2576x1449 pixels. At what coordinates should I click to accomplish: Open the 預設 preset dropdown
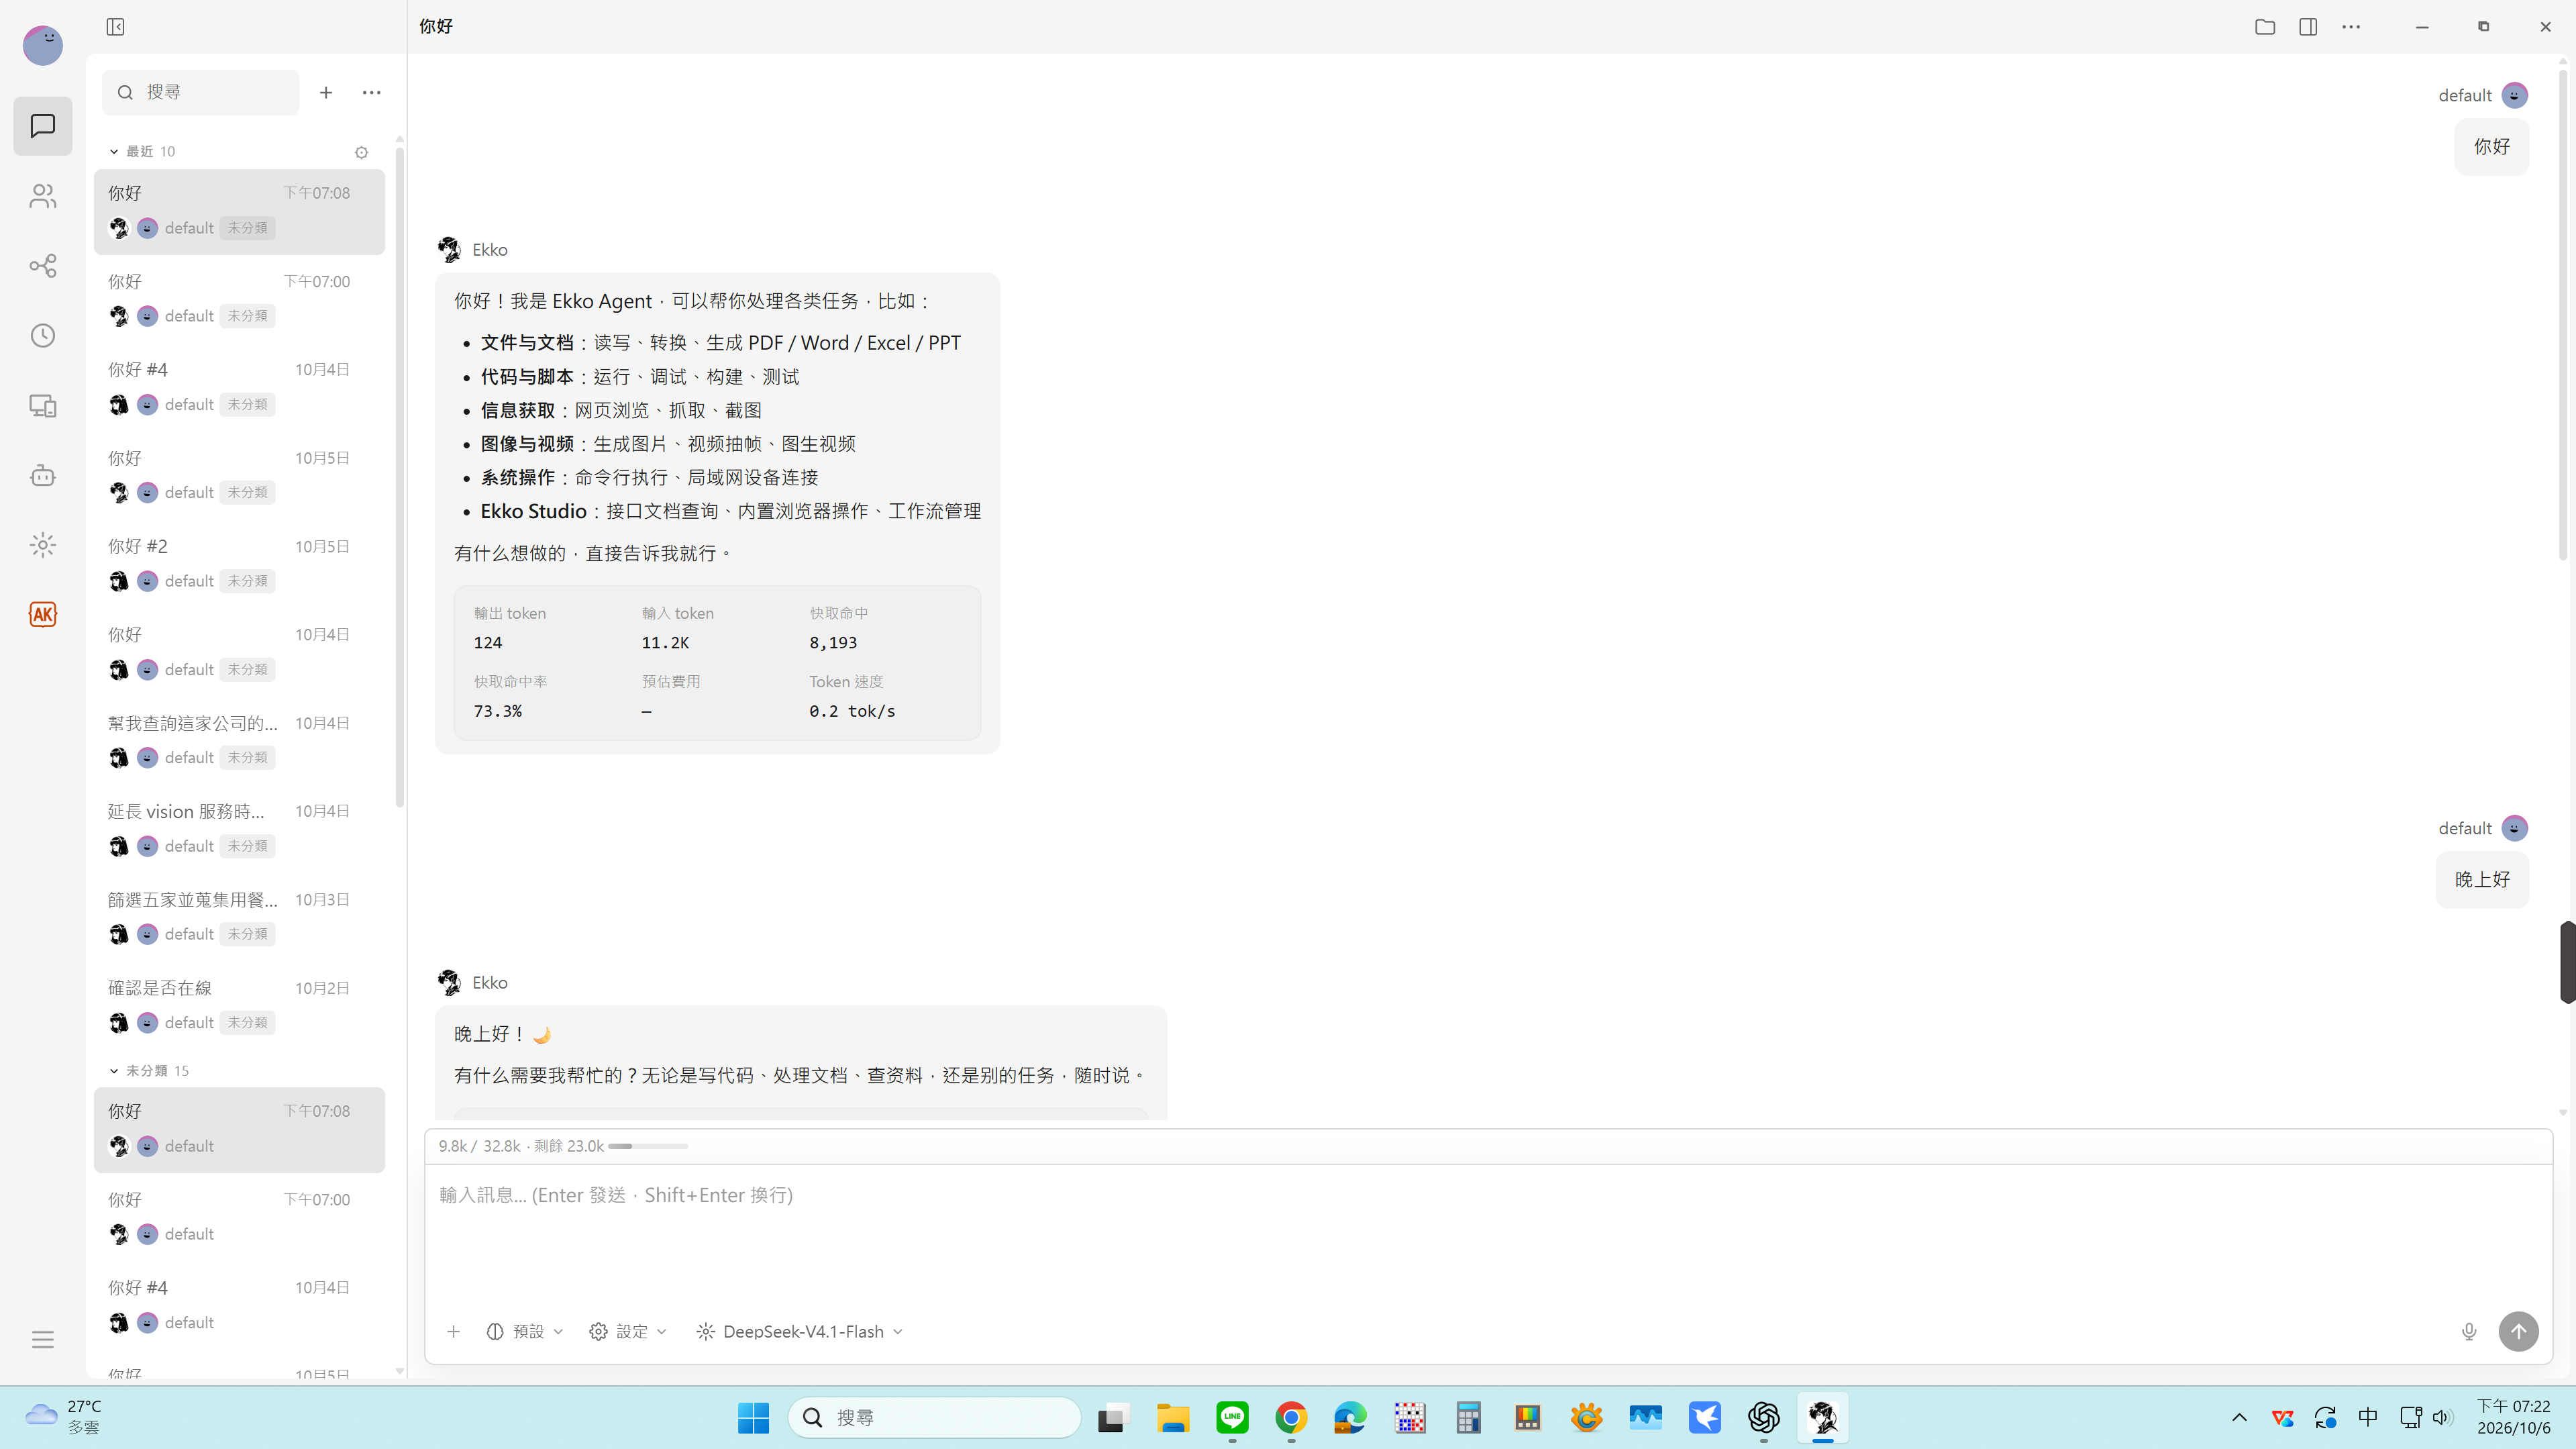(525, 1332)
